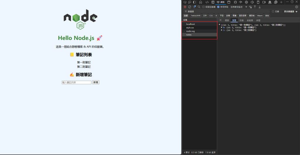
Task: Close the request details pane X
Action: 220,20
